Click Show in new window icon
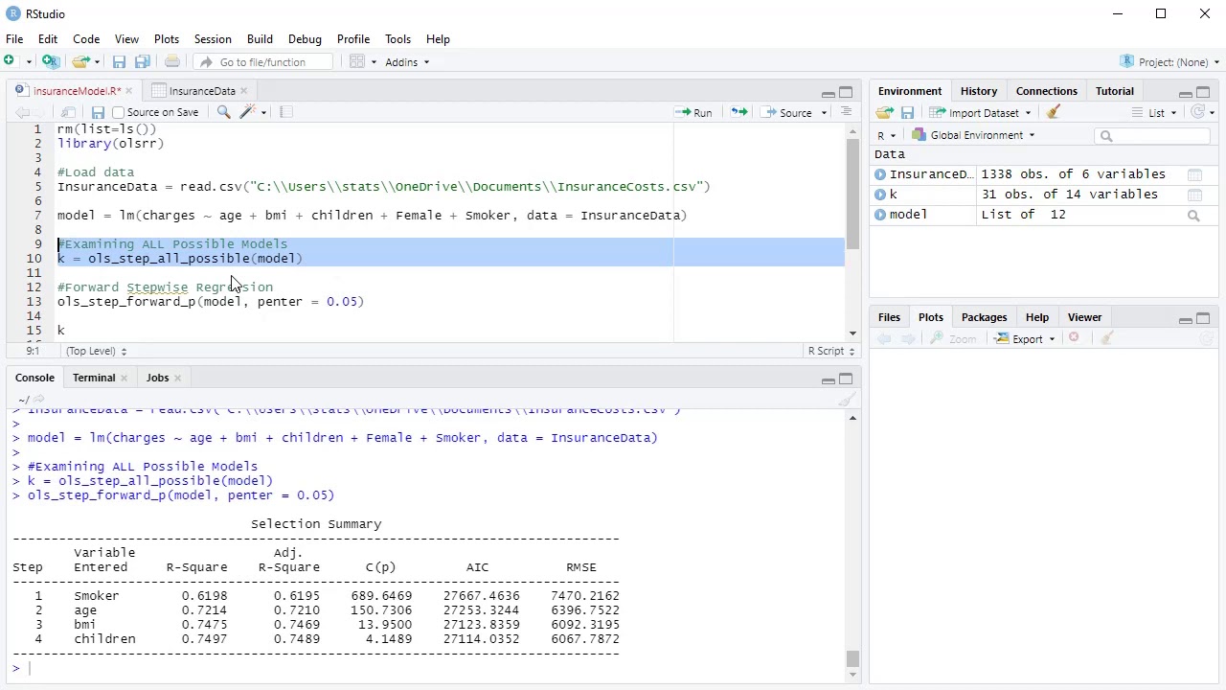Viewport: 1226px width, 690px height. pos(69,112)
